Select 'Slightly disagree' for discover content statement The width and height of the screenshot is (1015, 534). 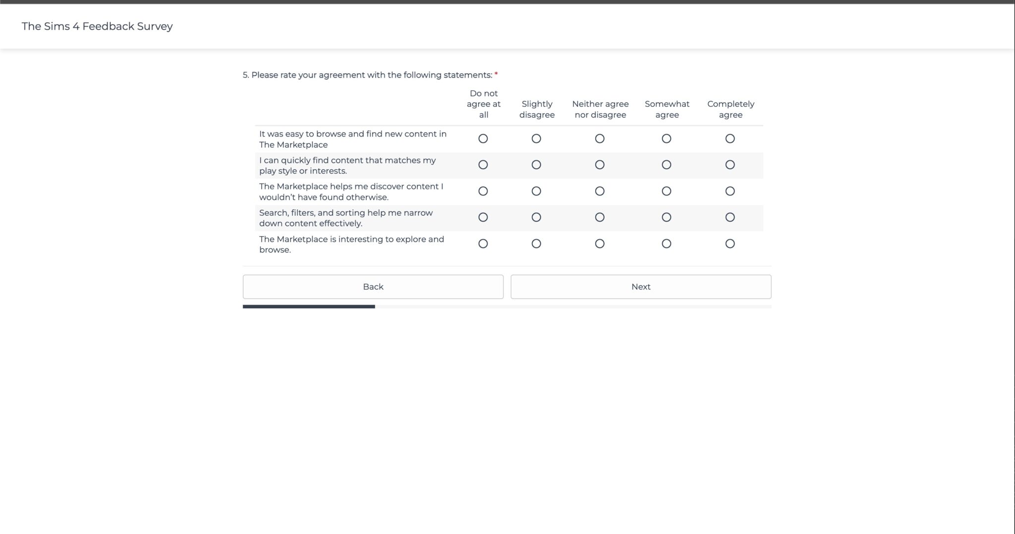tap(536, 191)
